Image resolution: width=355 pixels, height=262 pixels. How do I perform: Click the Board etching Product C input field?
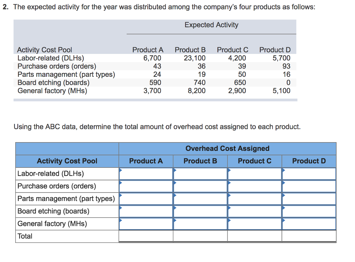(254, 211)
